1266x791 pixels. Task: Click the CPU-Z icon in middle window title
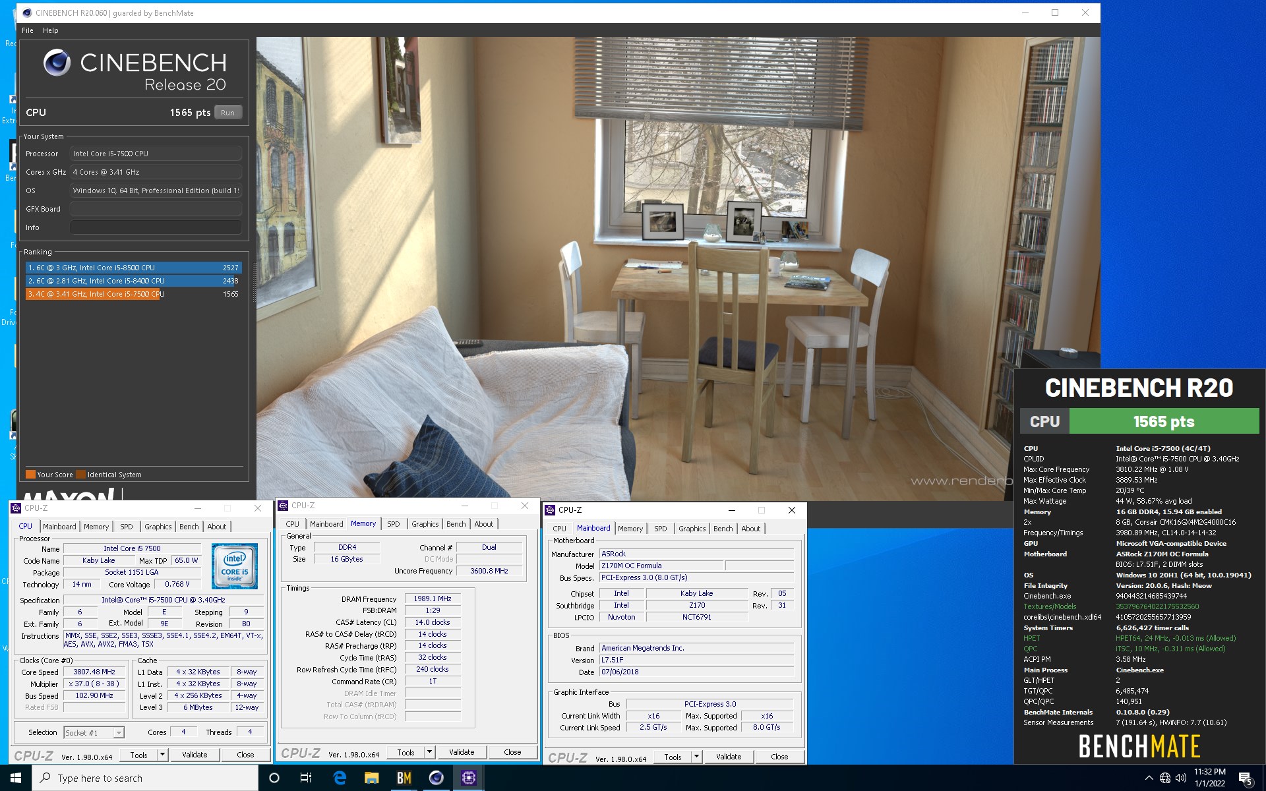tap(284, 506)
